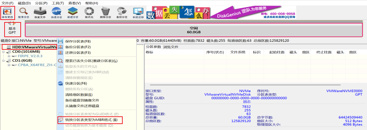Click the 总字节数 value 64424509440
The image size is (367, 130).
click(x=351, y=117)
